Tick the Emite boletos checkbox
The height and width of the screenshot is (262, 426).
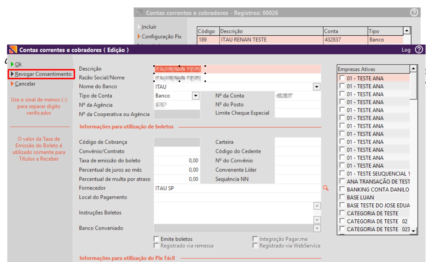point(156,239)
